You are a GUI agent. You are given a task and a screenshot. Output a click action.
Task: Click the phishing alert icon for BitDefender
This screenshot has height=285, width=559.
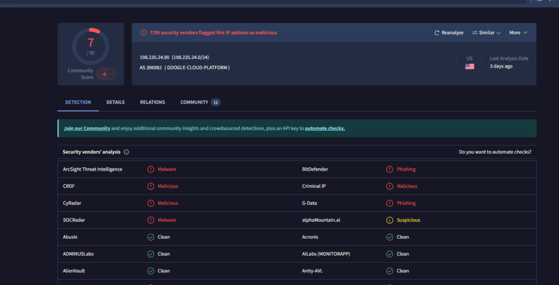pyautogui.click(x=390, y=169)
